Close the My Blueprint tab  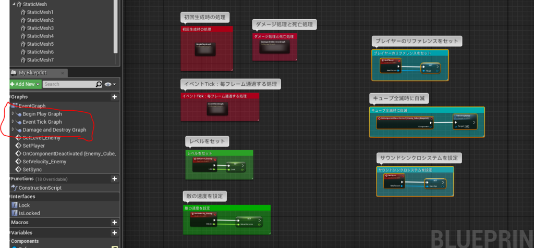pyautogui.click(x=63, y=73)
